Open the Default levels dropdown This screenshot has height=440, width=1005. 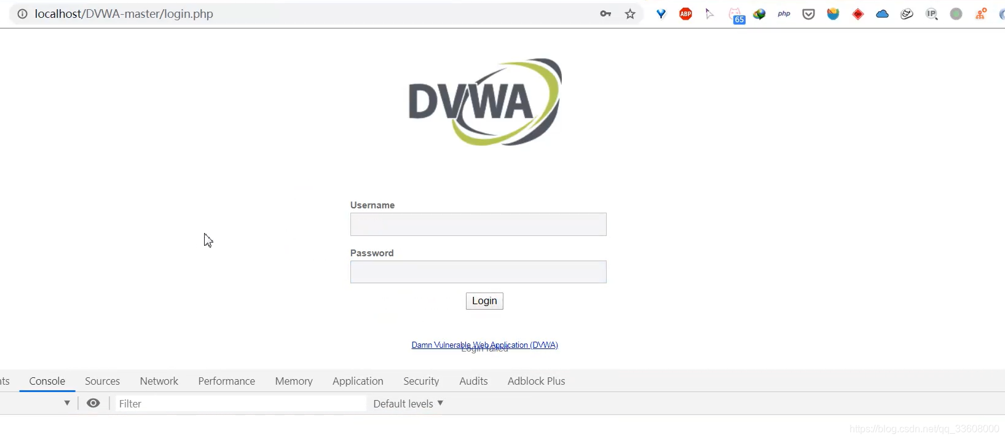(408, 404)
